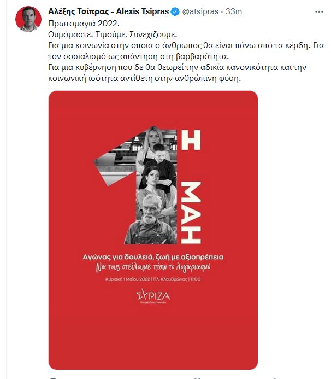Click the large number 1 graphic
Viewport: 331px width, 379px height.
coord(135,185)
